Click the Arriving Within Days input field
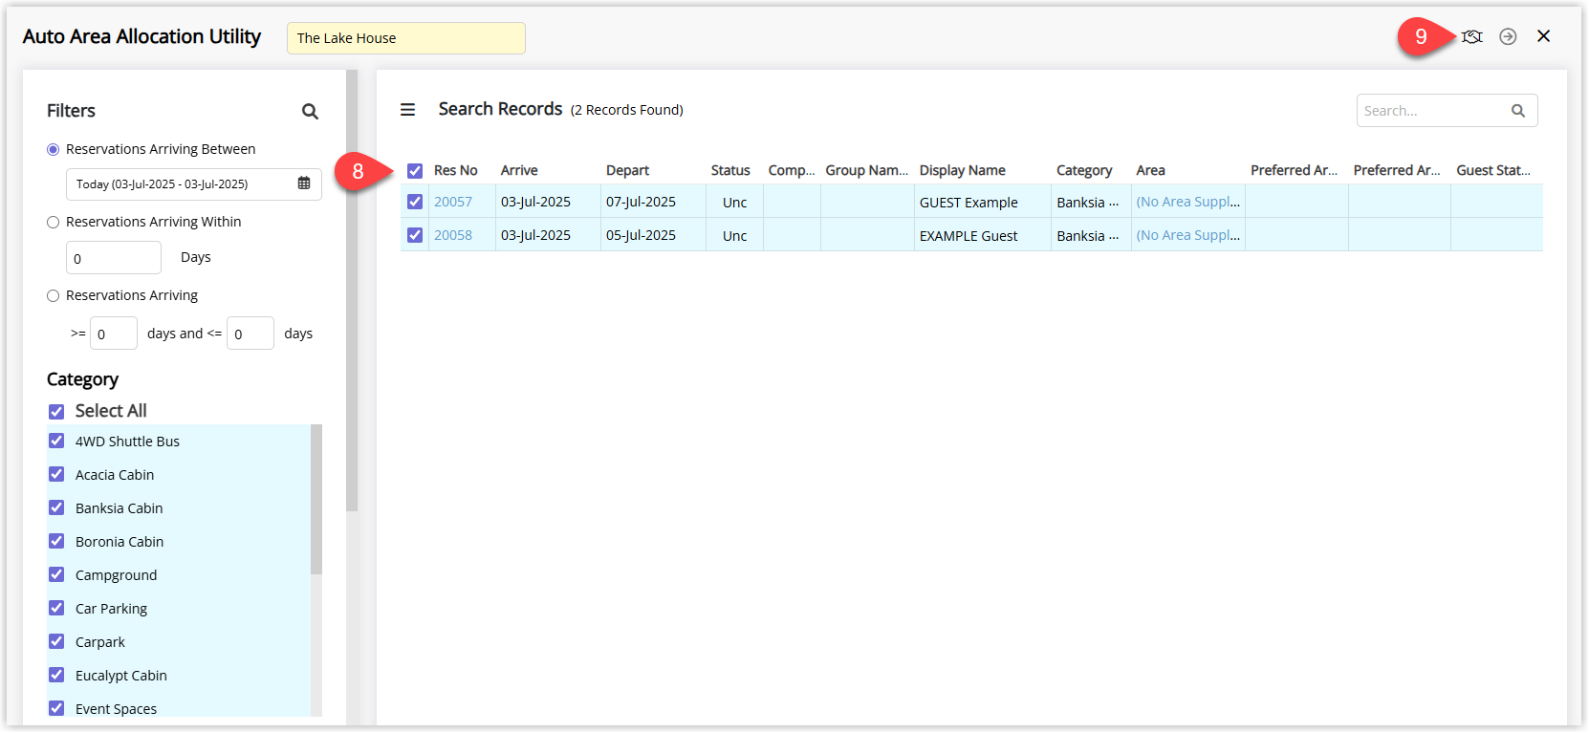 tap(114, 258)
